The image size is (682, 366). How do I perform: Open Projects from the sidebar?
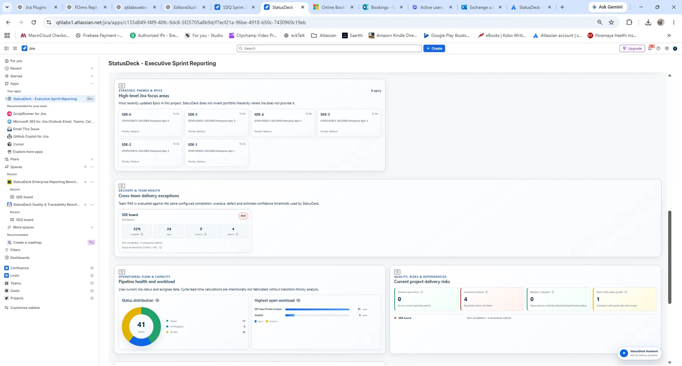[x=17, y=298]
